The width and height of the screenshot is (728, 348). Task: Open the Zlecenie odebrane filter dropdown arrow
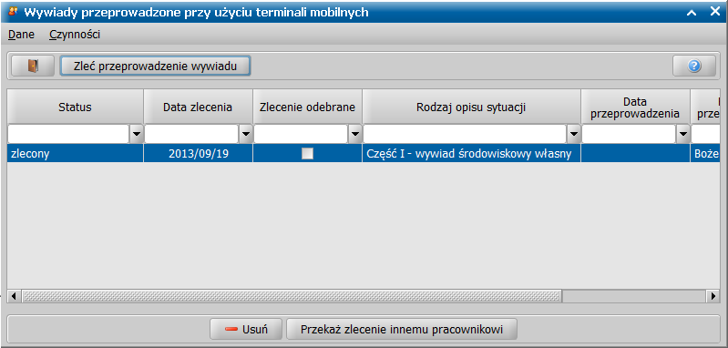355,134
